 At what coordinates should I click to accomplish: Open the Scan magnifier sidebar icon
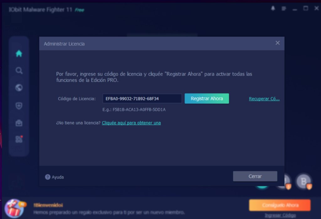(19, 71)
